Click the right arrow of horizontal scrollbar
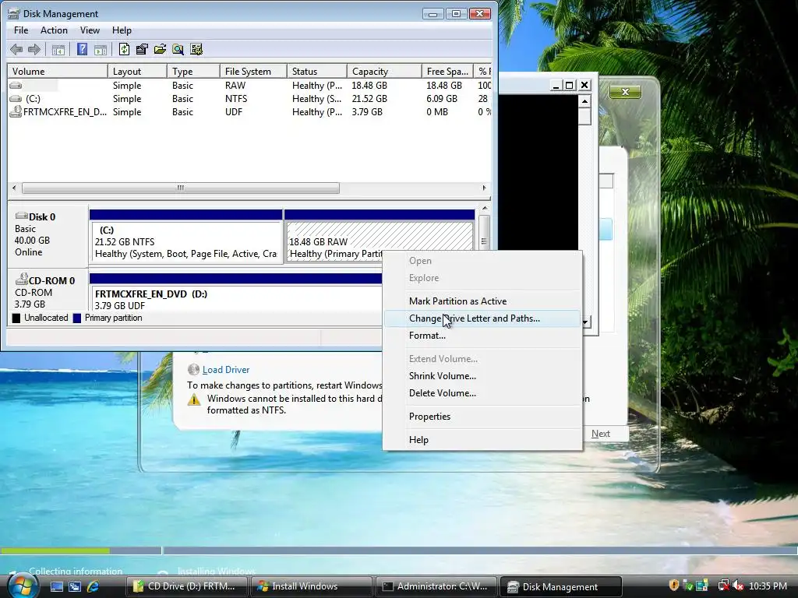 [484, 188]
